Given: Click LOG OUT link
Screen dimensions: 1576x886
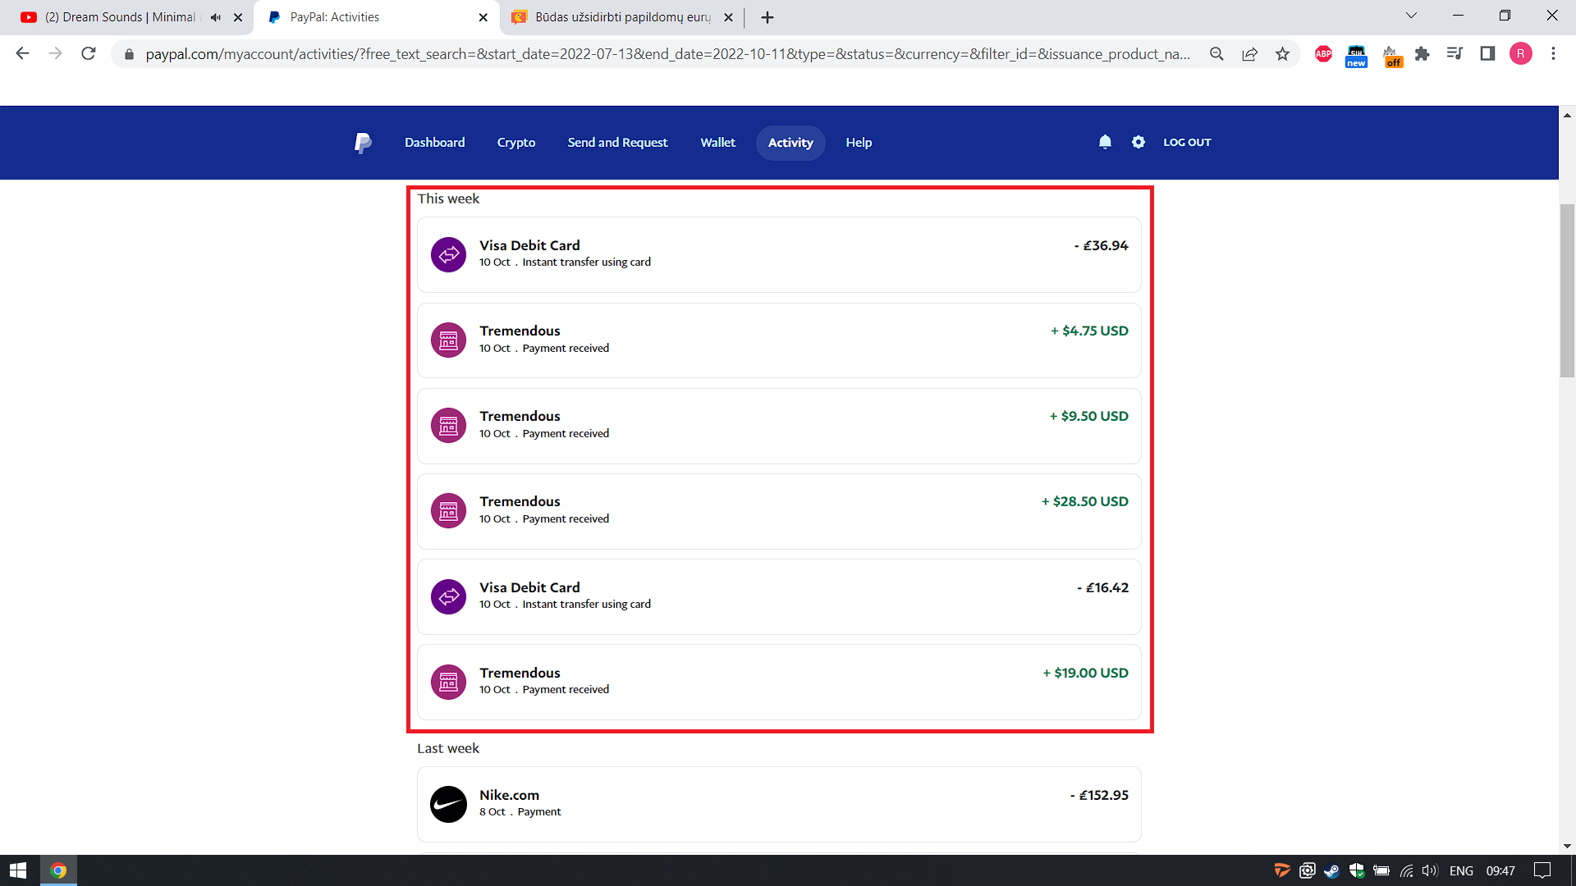Looking at the screenshot, I should tap(1187, 143).
